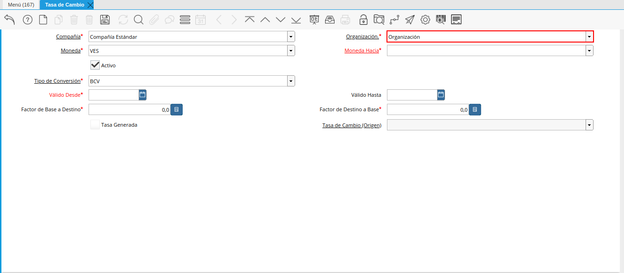Uncheck the Activo checkbox
The image size is (624, 273).
pos(95,65)
